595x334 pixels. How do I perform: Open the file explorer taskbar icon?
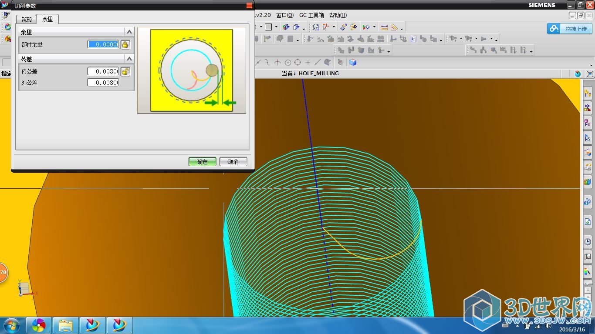66,325
